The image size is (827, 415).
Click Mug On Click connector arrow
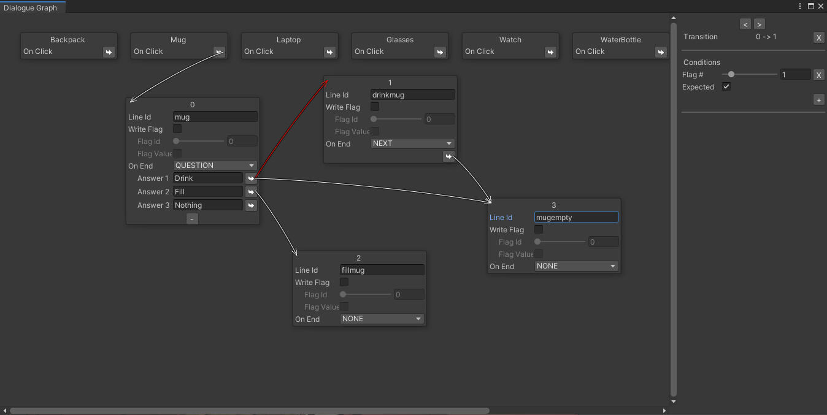click(x=219, y=52)
